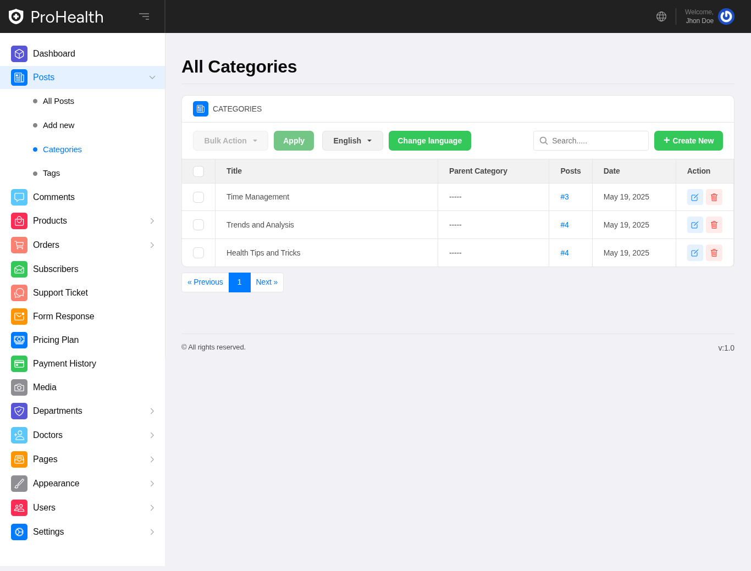Check the select-all checkbox in table header

pos(198,171)
